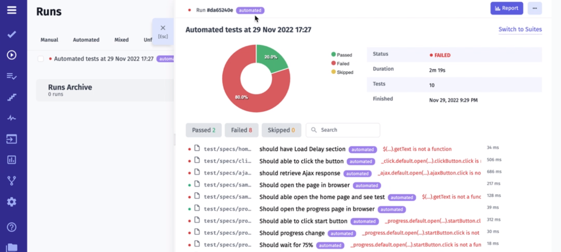Image resolution: width=561 pixels, height=252 pixels.
Task: Check the box next to Automated tests run
Action: [x=41, y=59]
